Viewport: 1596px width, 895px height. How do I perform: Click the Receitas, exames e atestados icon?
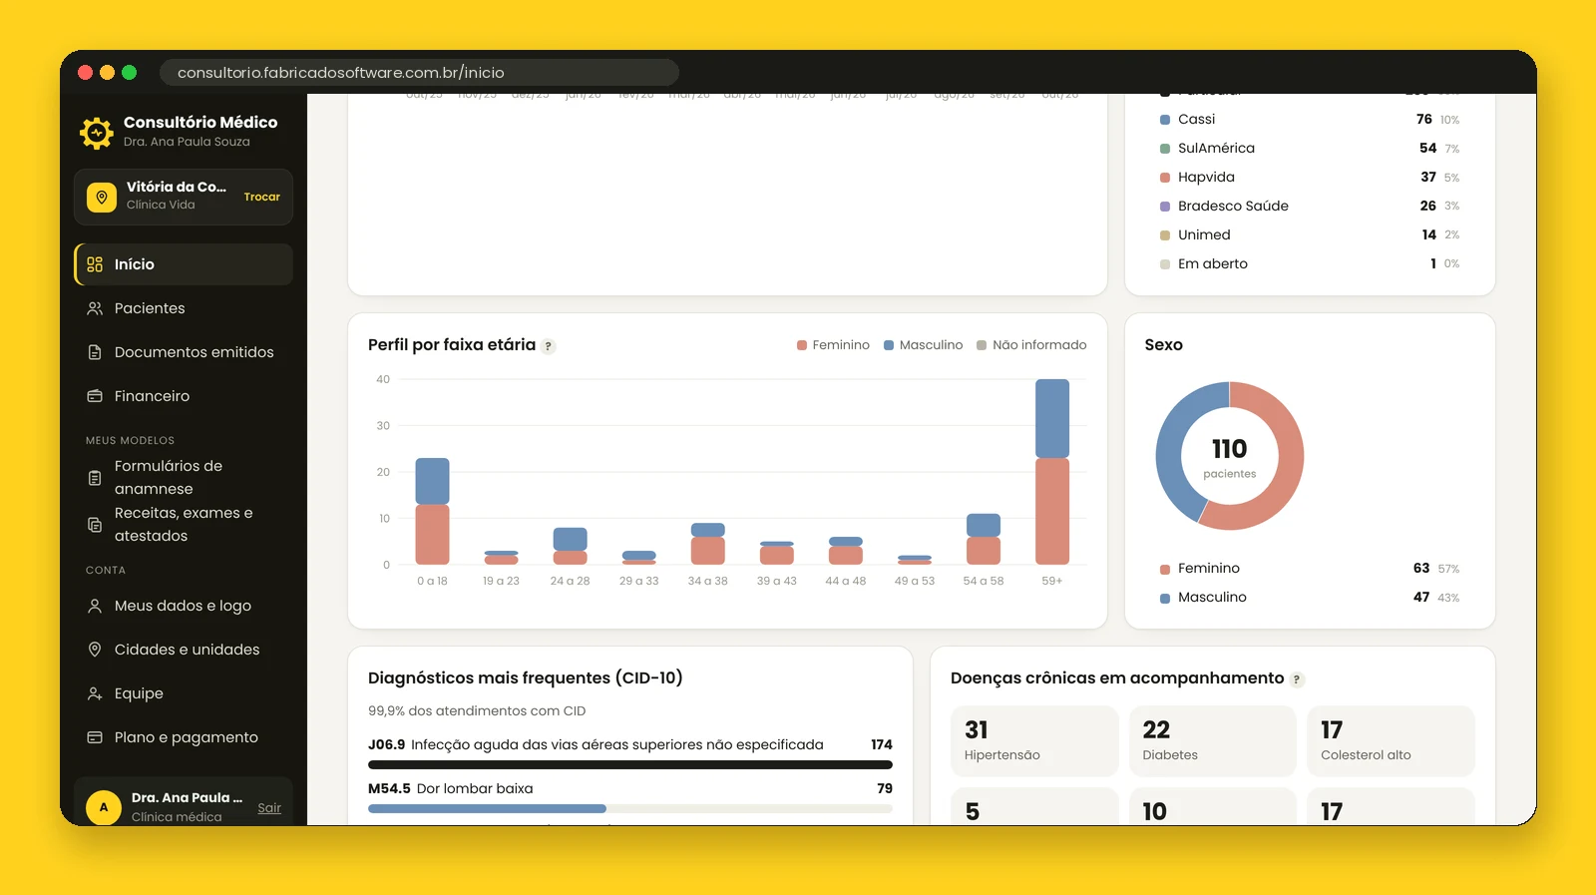tap(95, 525)
